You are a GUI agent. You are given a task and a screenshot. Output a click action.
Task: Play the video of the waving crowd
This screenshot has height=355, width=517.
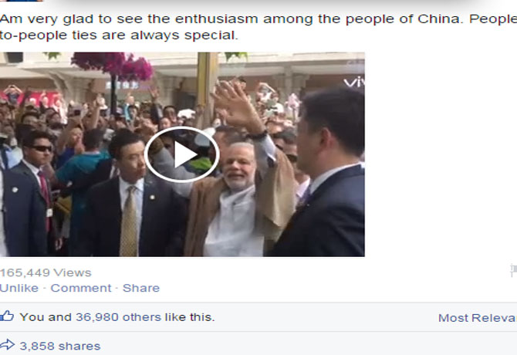[x=181, y=154]
